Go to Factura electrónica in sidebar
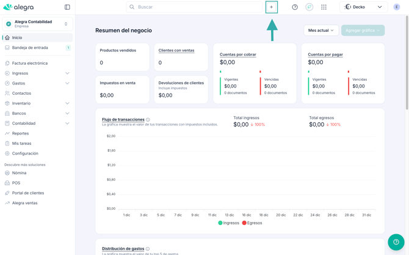This screenshot has height=255, width=409. (x=29, y=63)
